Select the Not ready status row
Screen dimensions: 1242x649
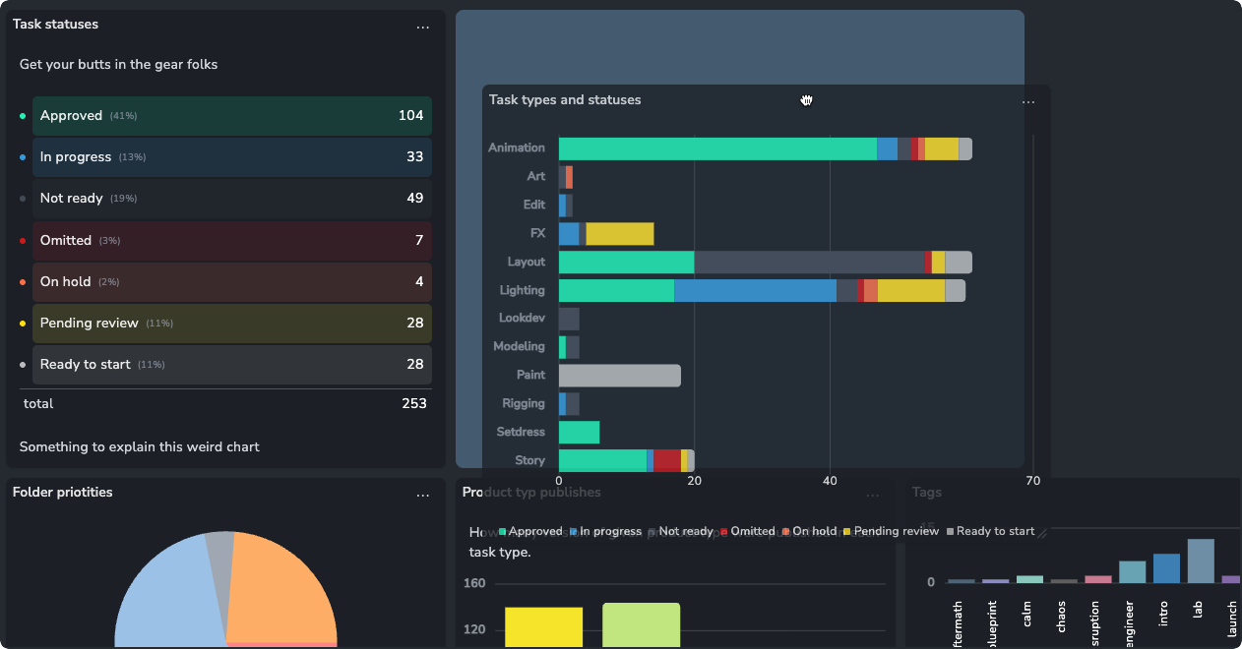(x=232, y=199)
